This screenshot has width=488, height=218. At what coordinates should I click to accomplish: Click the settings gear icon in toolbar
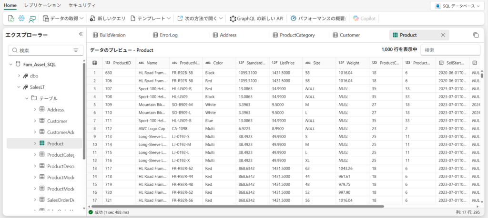(21, 19)
